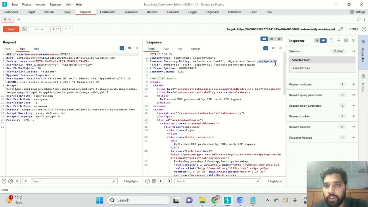Open File Explorer from the taskbar
This screenshot has height=207, width=368.
pos(202,200)
